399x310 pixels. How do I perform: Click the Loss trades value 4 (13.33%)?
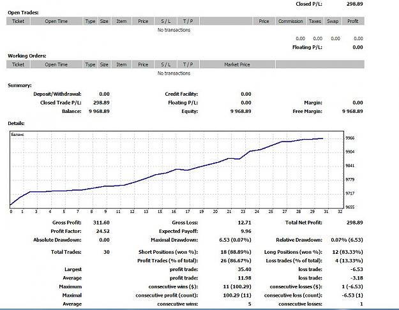click(349, 261)
